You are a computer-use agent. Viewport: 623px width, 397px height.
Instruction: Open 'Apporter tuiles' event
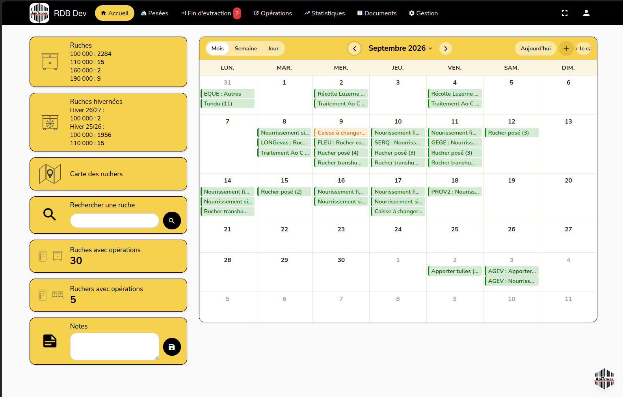(455, 271)
